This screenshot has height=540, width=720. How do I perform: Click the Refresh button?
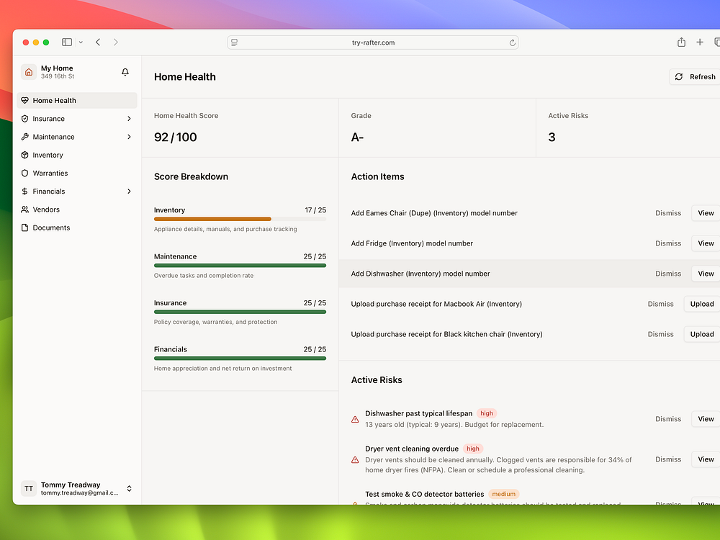[x=696, y=77]
